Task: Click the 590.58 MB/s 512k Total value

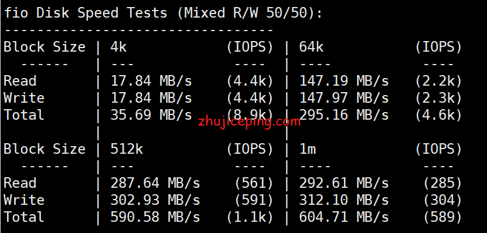Action: pos(155,217)
